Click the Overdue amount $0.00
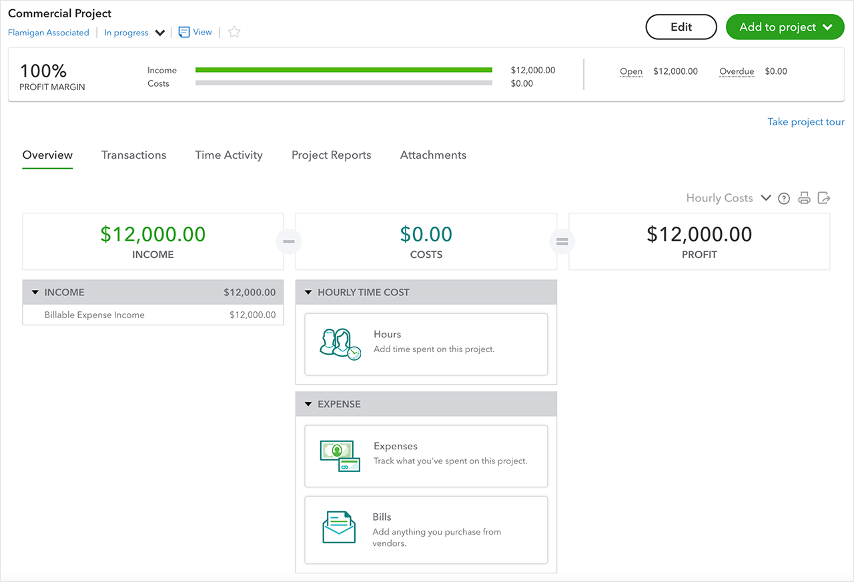The image size is (854, 582). tap(776, 71)
